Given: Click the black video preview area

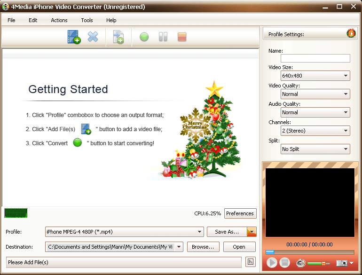Looking at the screenshot, I should pyautogui.click(x=310, y=203).
